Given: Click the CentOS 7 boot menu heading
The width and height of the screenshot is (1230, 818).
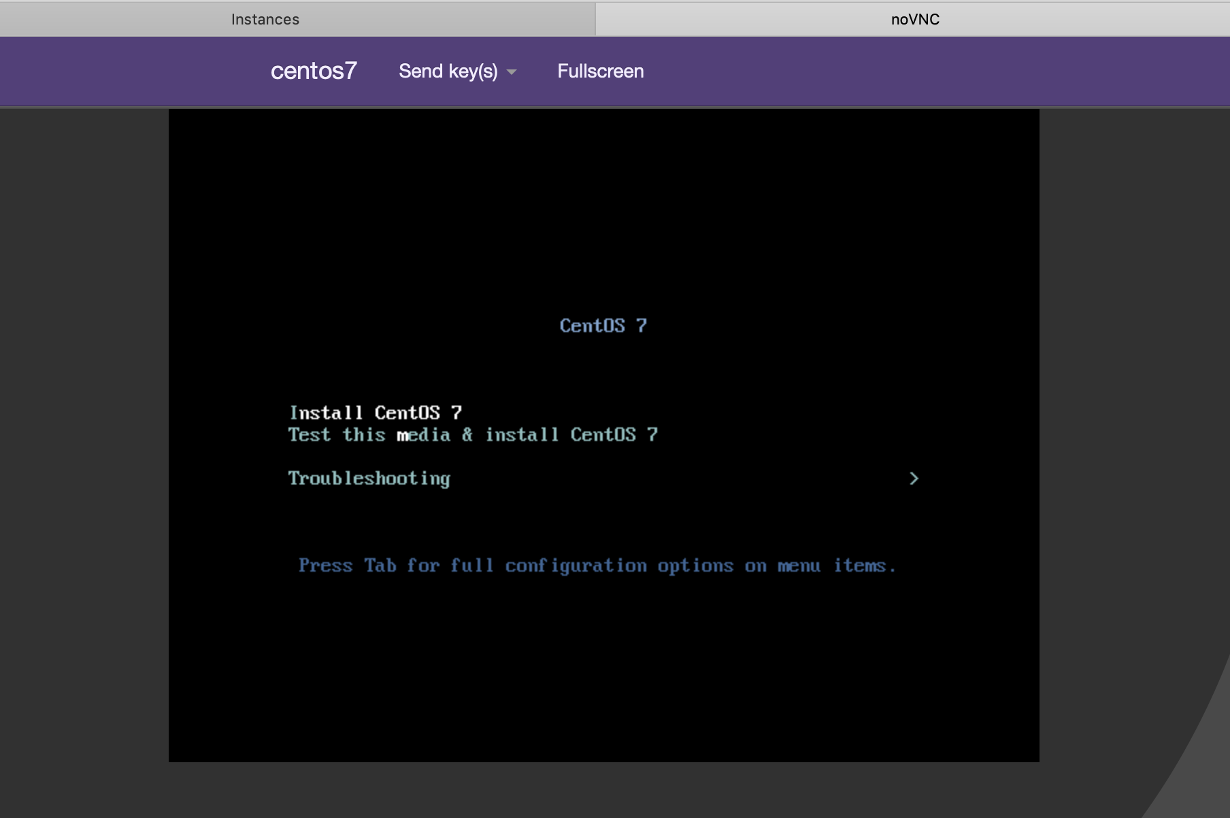Looking at the screenshot, I should point(603,325).
